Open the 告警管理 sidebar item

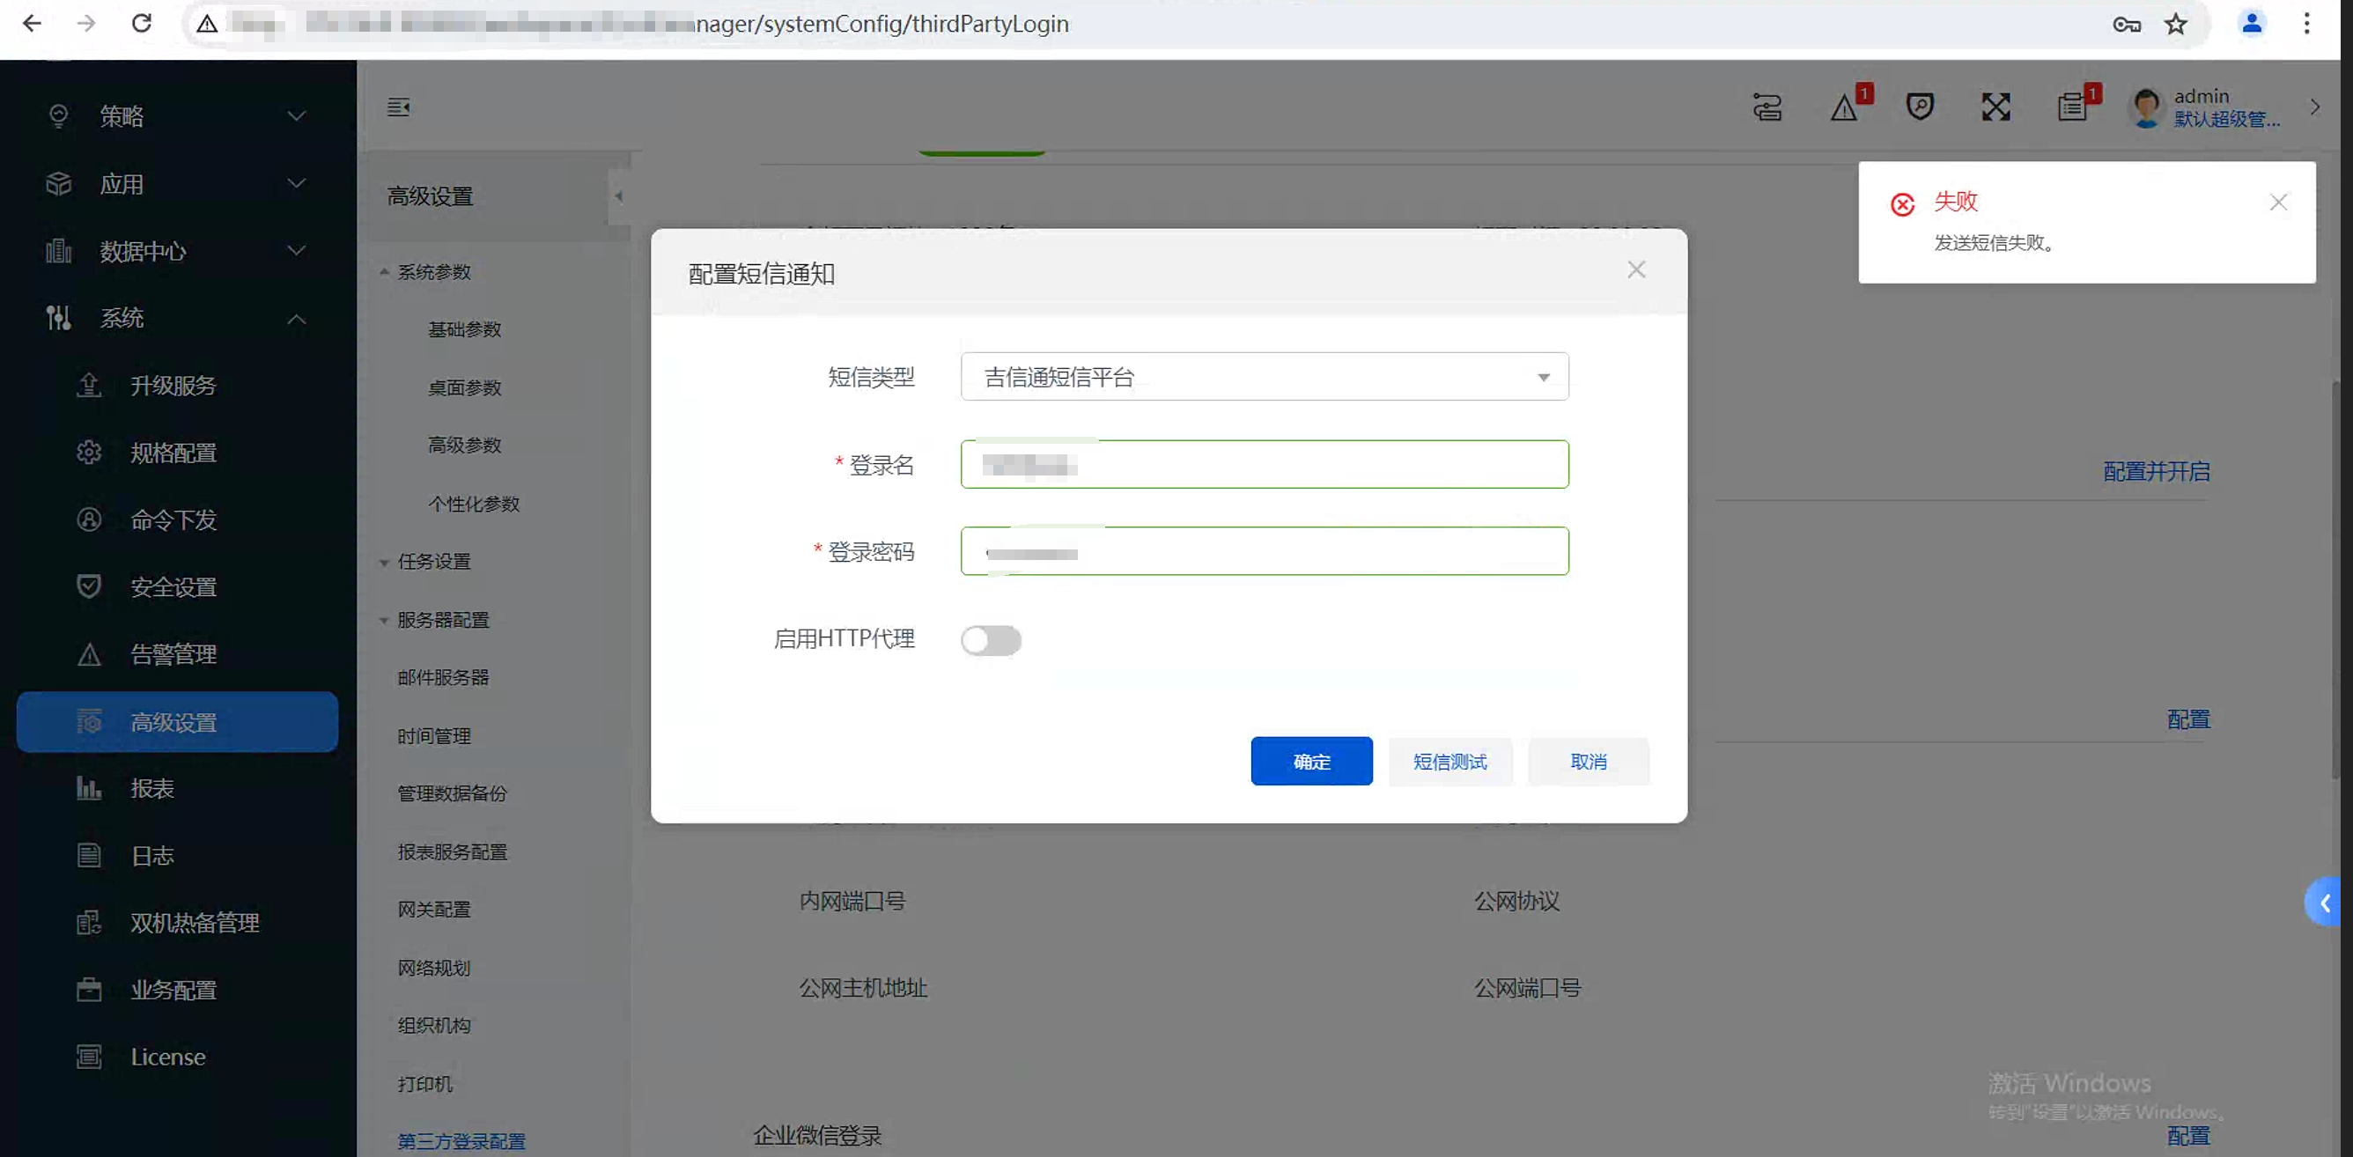coord(173,654)
